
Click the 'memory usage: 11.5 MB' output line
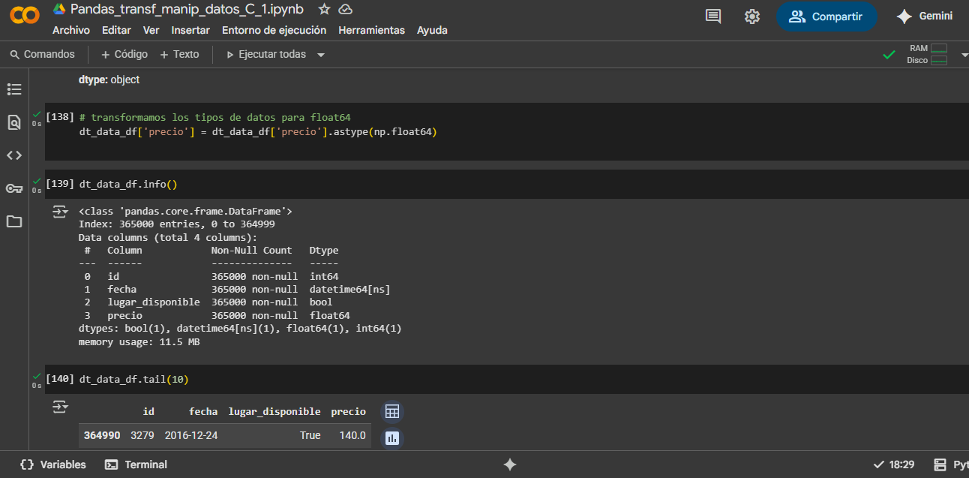139,342
